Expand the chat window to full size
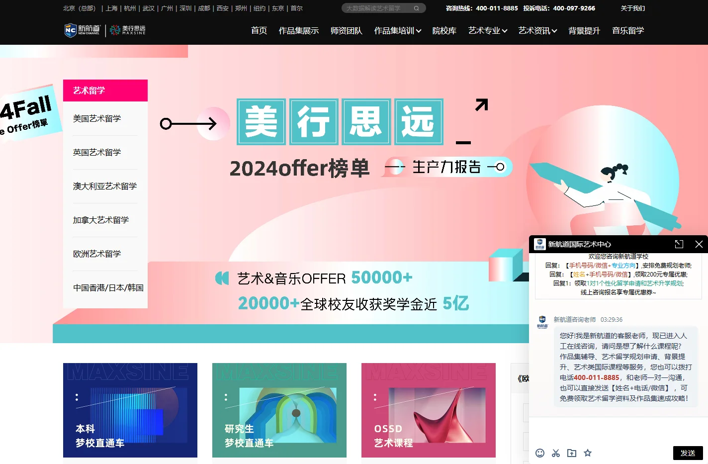Screen dimensions: 708x464 pos(679,244)
